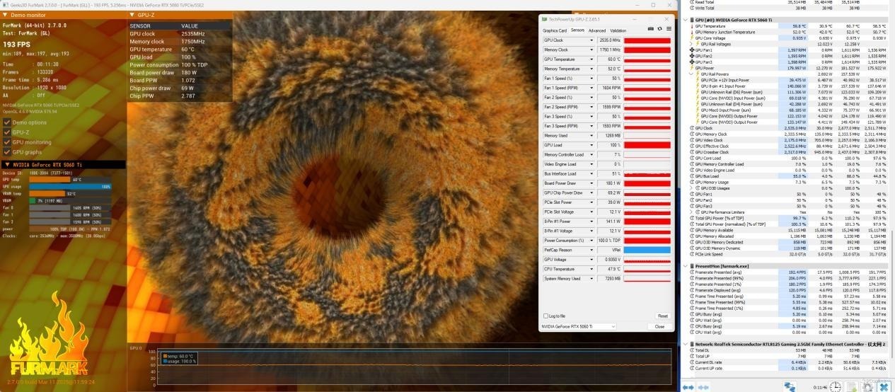Enable the Log to file checkbox
Image resolution: width=895 pixels, height=392 pixels.
coord(545,316)
